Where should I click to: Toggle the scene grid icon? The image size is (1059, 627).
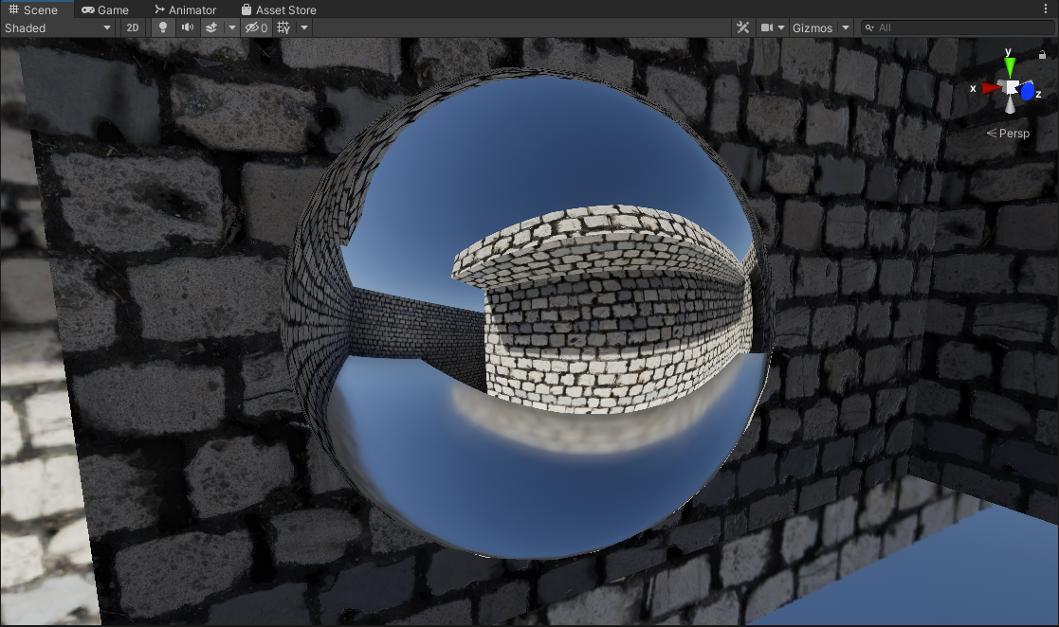pos(283,27)
